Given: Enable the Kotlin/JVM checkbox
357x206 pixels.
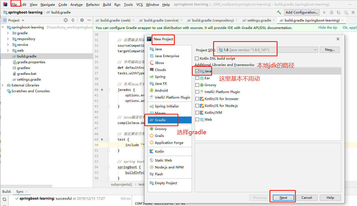Looking at the screenshot, I should (x=197, y=112).
